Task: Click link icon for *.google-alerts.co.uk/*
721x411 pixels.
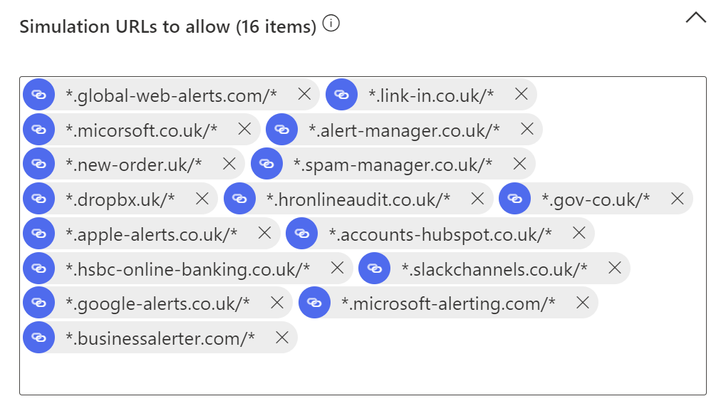Action: [39, 303]
